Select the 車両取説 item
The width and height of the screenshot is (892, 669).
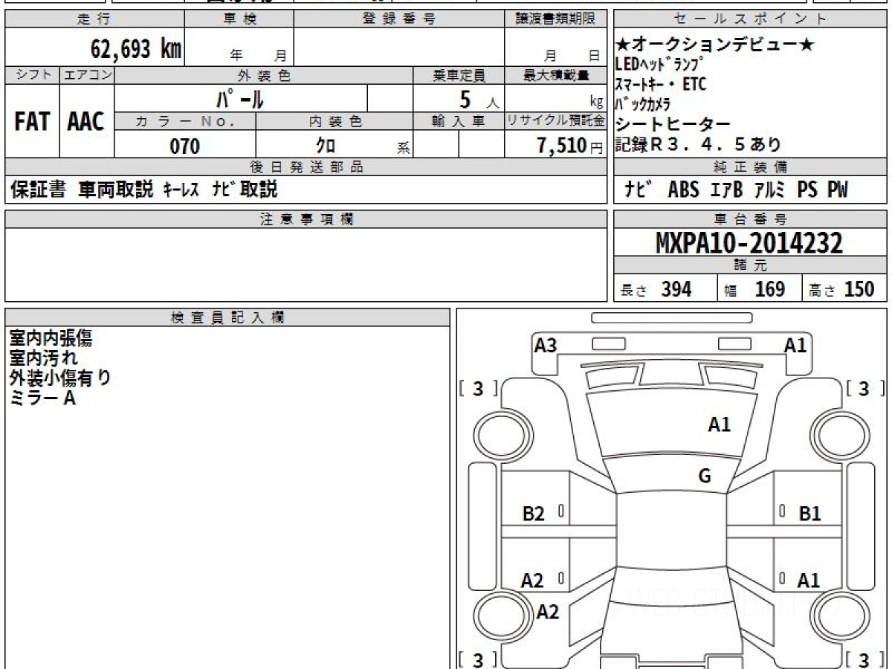[x=115, y=190]
